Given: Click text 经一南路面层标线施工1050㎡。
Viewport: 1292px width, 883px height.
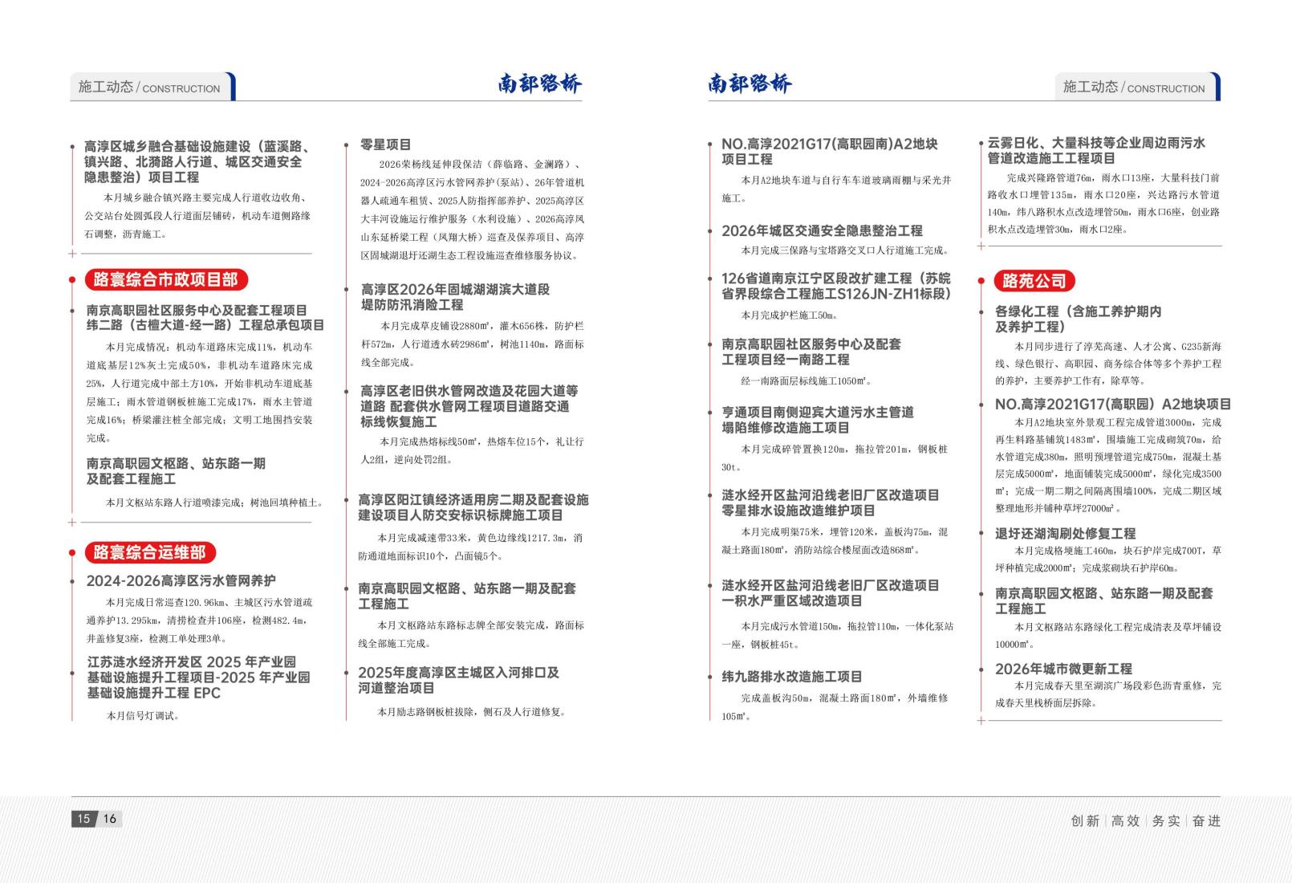Looking at the screenshot, I should tap(806, 381).
